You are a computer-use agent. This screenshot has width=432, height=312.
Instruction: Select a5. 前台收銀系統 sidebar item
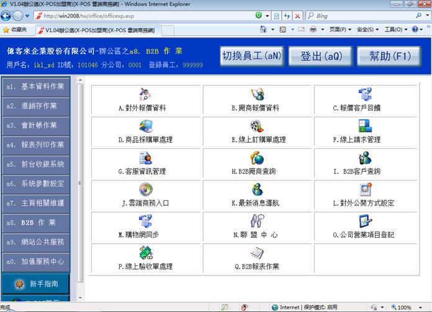click(35, 164)
